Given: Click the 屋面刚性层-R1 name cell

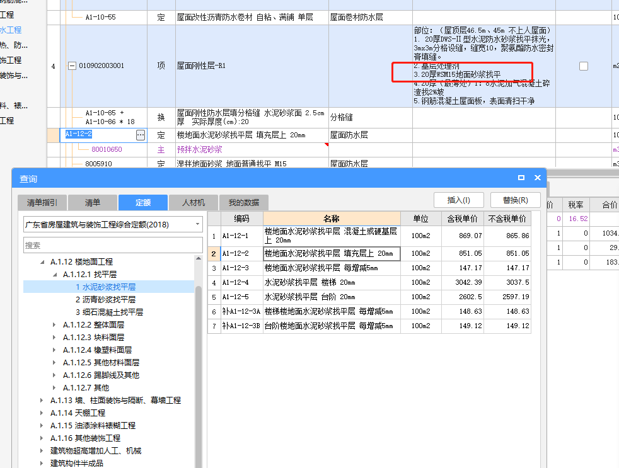Looking at the screenshot, I should 252,66.
